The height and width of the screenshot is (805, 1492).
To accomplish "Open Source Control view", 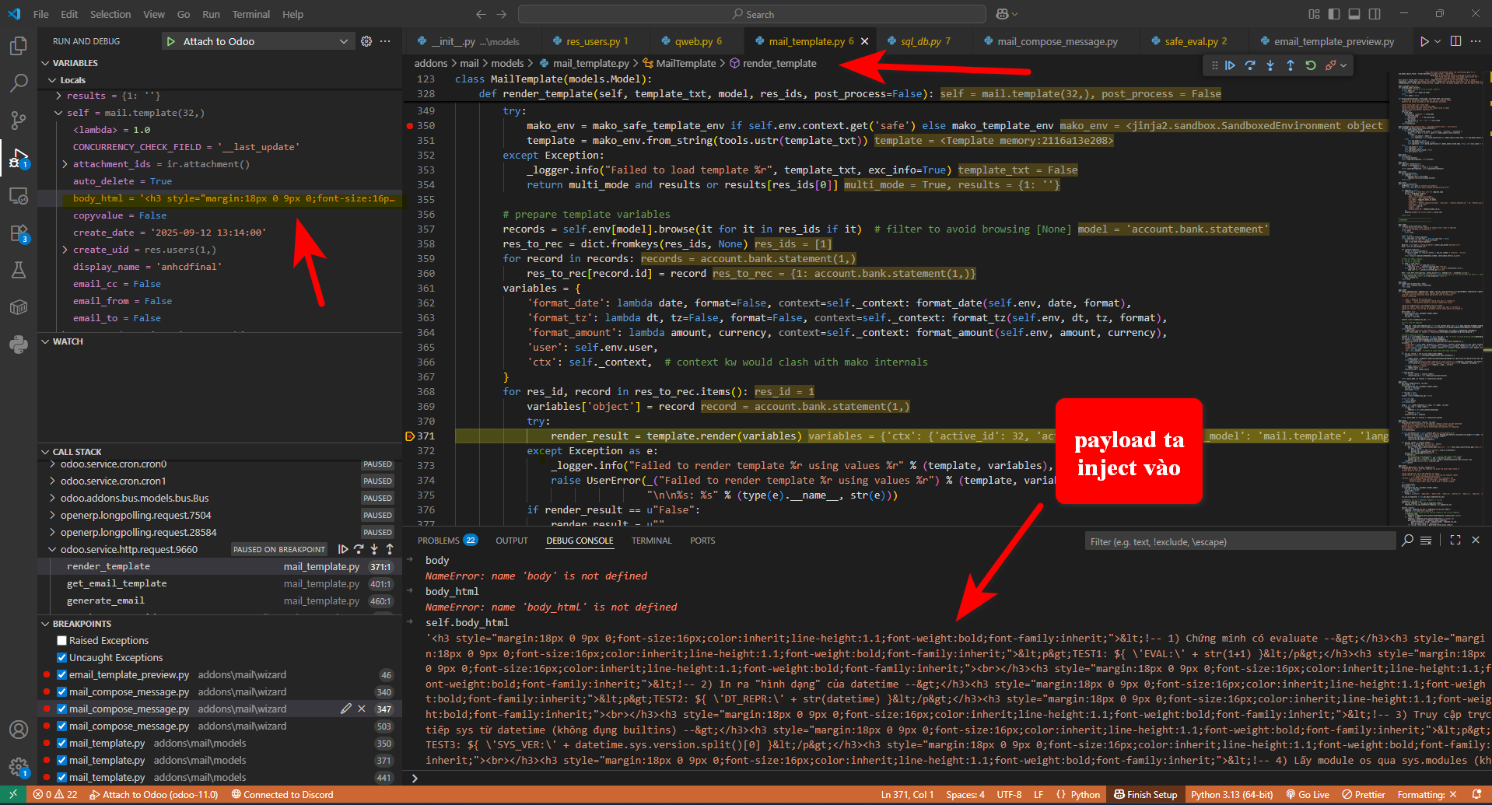I will pos(19,120).
